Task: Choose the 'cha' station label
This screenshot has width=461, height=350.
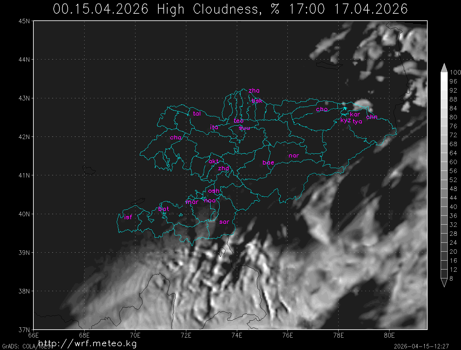Action: coord(176,137)
